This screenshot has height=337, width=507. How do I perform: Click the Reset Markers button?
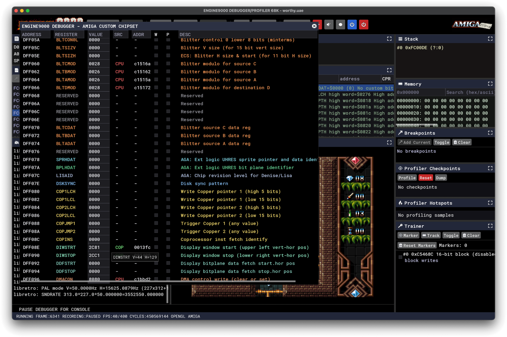tap(417, 245)
